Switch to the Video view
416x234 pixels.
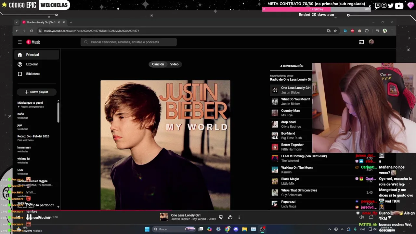pos(175,64)
